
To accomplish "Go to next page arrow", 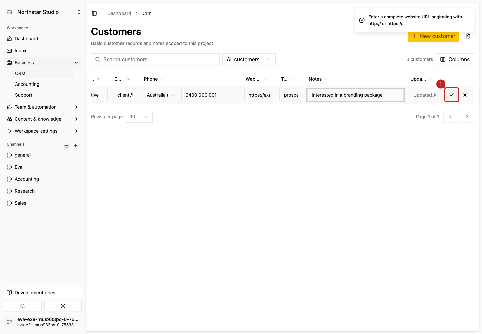I will tap(467, 117).
